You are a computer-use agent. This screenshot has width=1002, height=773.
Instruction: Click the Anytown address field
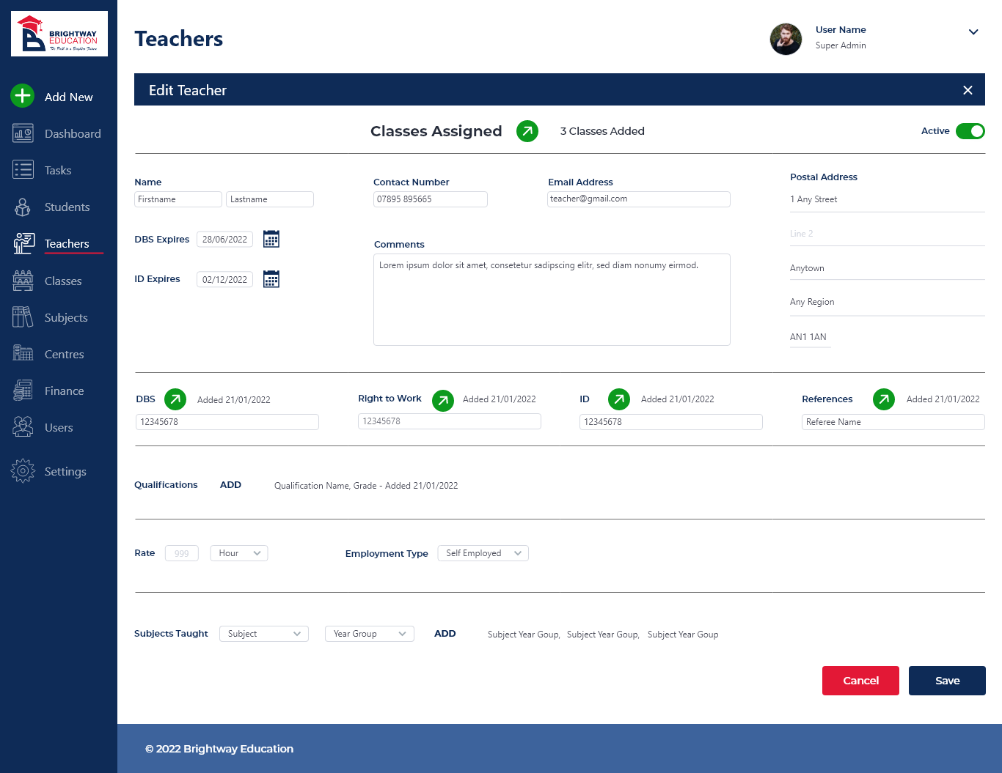coord(888,268)
